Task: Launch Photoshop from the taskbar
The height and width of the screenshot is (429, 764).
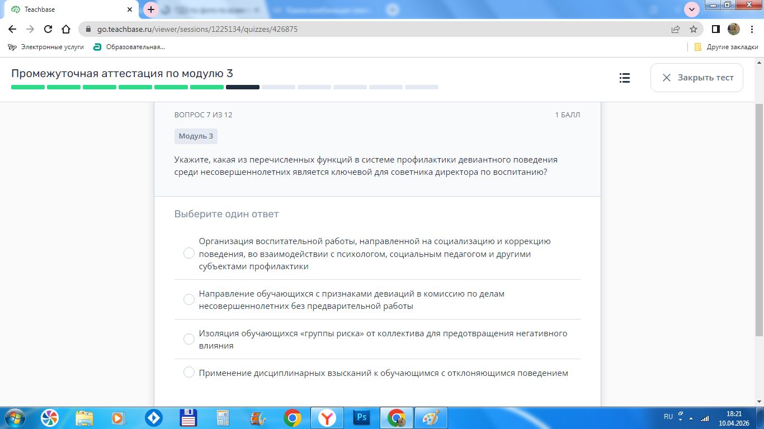Action: tap(362, 417)
